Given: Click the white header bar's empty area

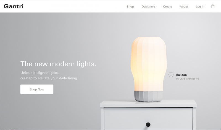Looking at the screenshot, I should [75, 6].
